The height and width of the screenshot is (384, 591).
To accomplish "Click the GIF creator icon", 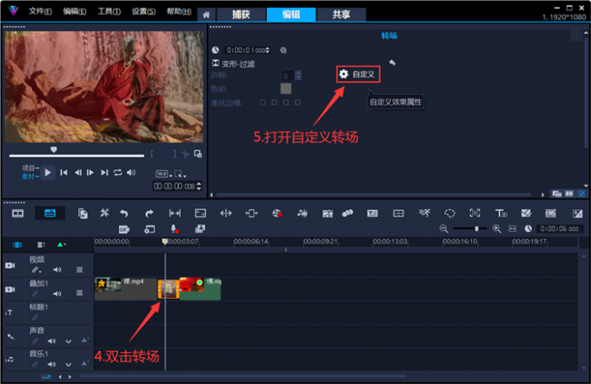I will coord(124,229).
